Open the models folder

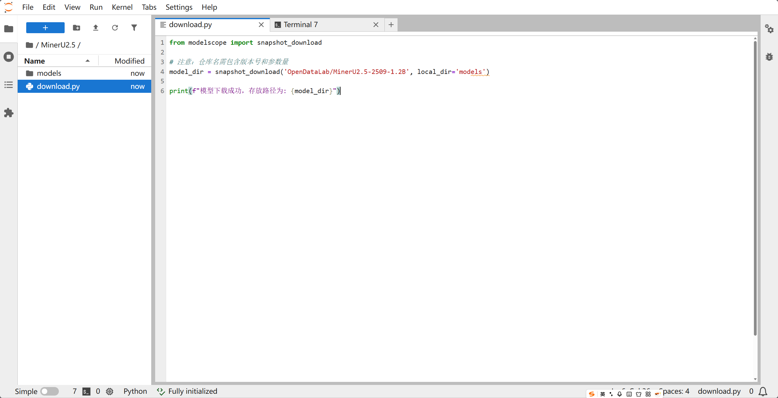coord(49,73)
